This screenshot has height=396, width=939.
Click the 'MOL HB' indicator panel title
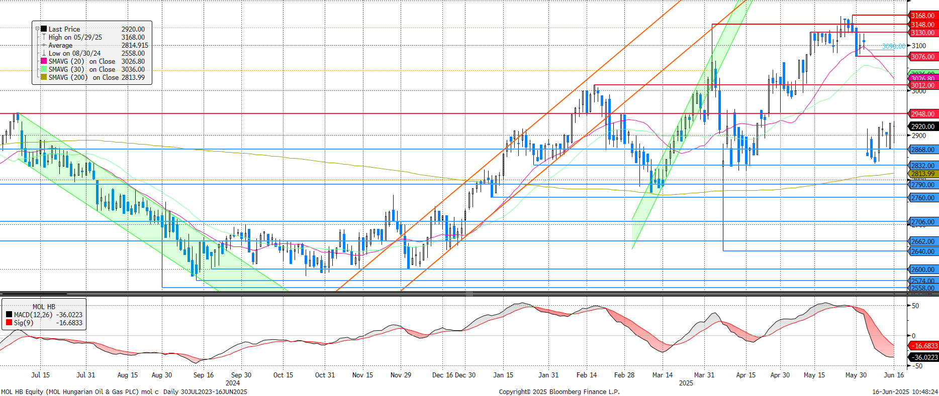[44, 307]
